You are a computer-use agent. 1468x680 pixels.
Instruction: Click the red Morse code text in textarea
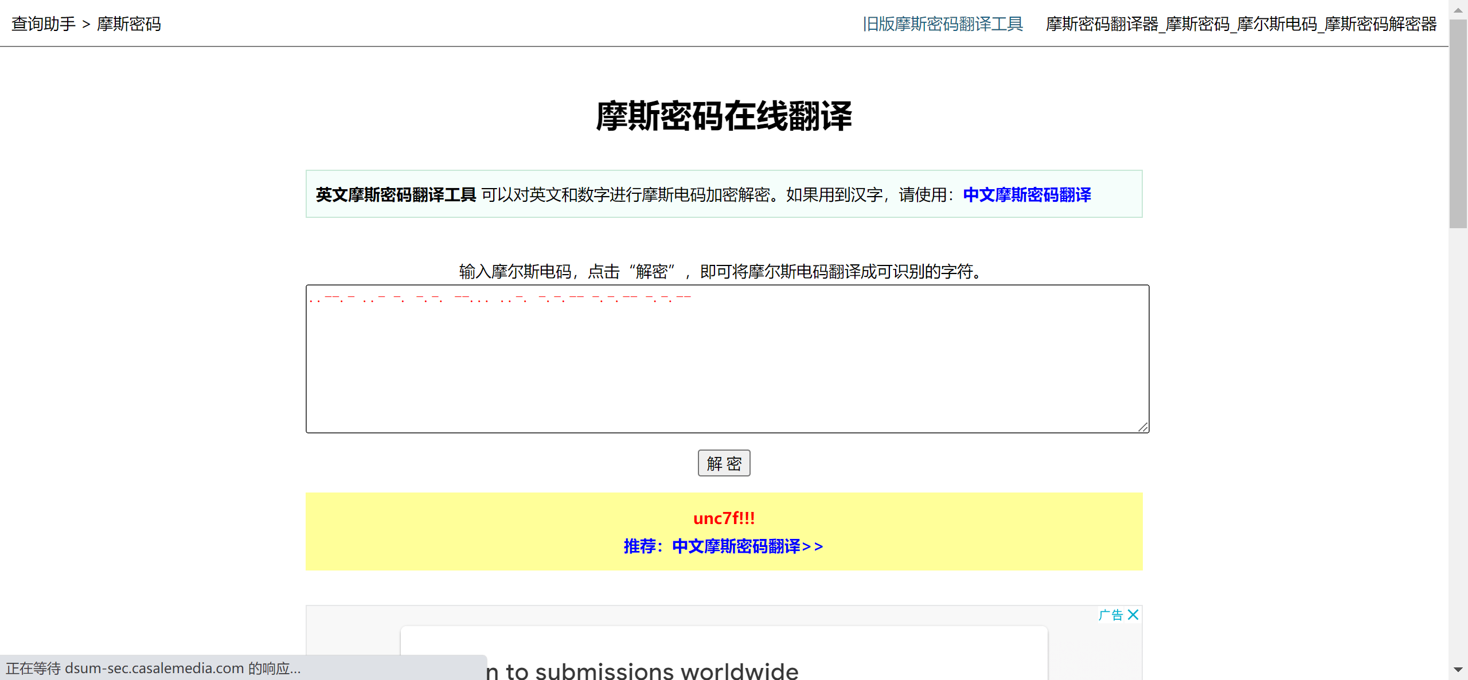pos(499,299)
